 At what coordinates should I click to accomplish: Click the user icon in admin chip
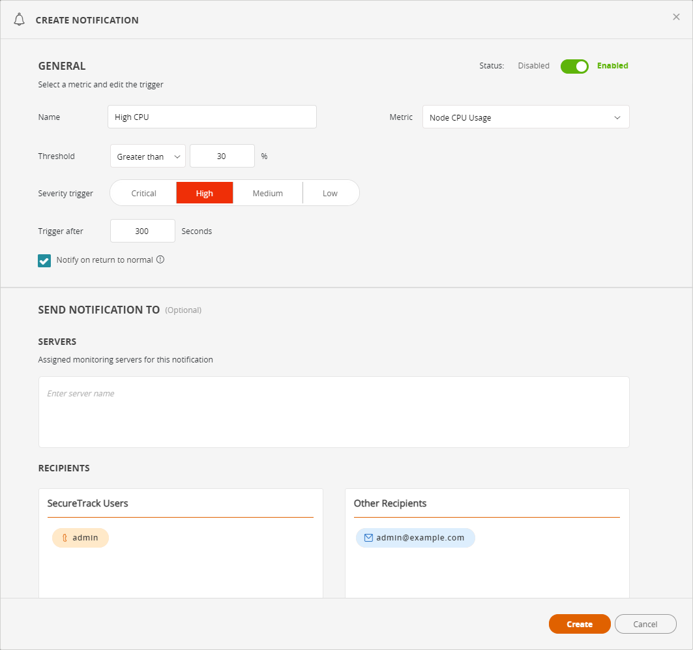65,538
